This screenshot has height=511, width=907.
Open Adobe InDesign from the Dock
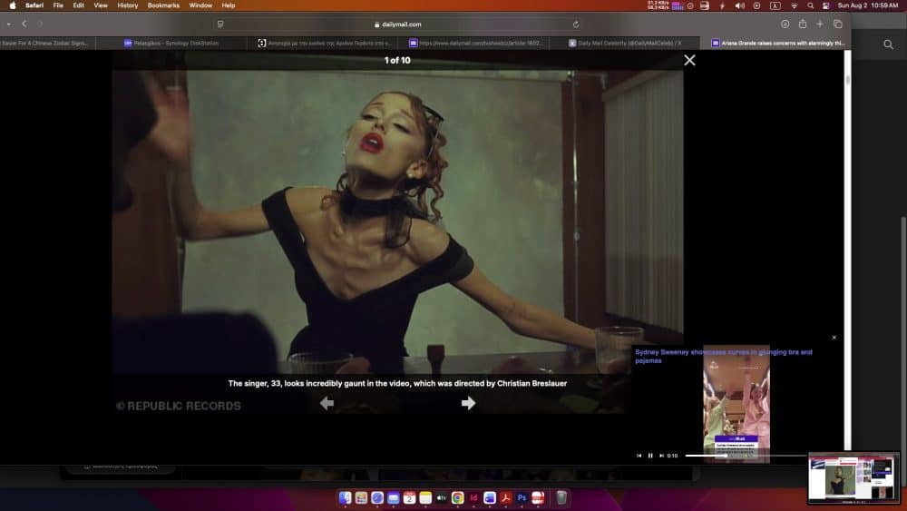(473, 497)
